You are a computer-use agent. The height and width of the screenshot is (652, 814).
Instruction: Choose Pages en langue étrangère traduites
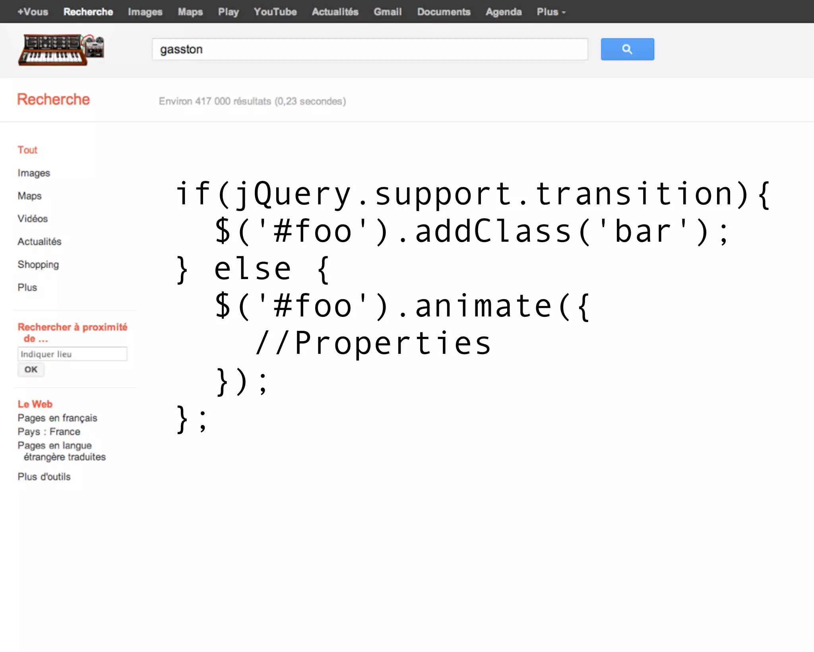(62, 451)
